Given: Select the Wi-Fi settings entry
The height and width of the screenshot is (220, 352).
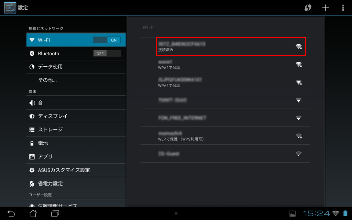Looking at the screenshot, I should (76, 40).
